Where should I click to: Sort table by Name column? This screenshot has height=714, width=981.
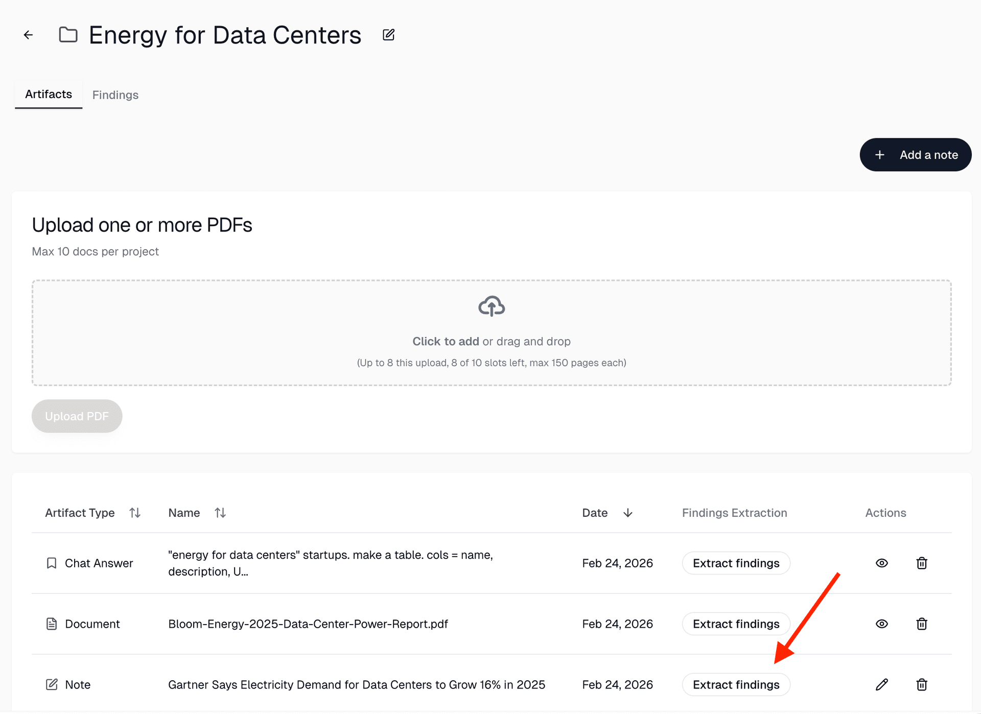[x=220, y=513]
